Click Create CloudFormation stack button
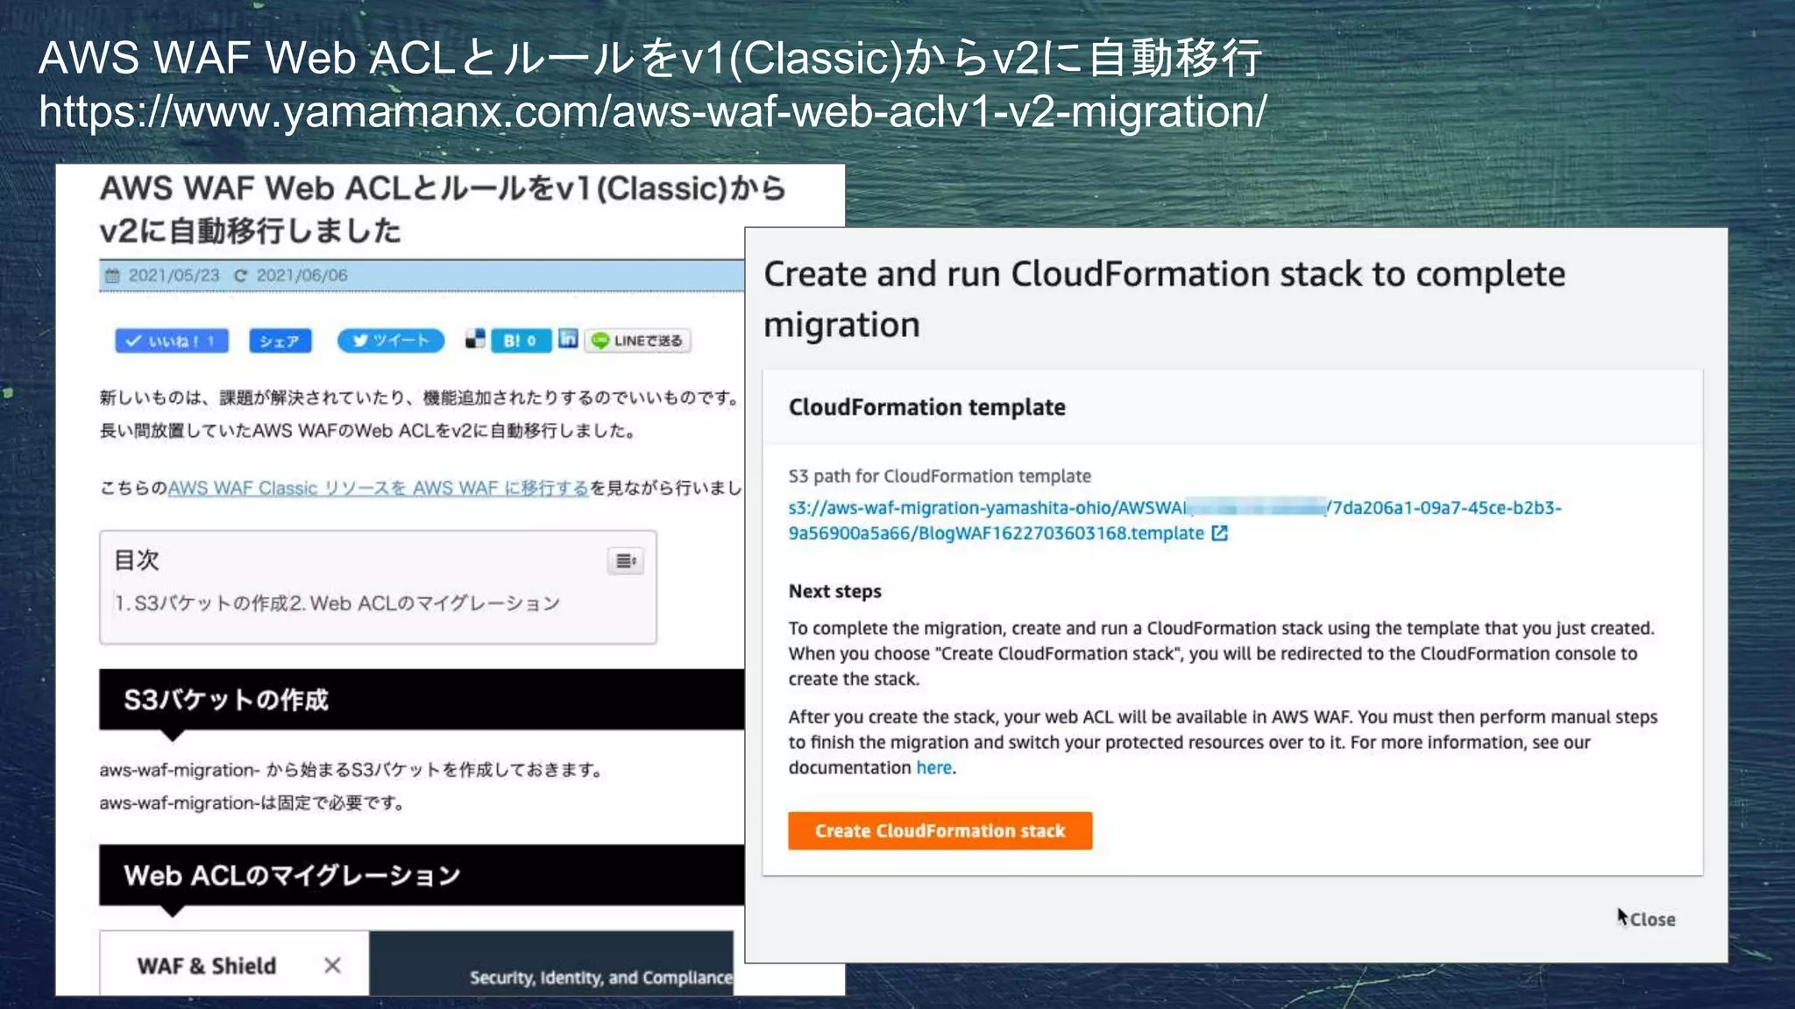The width and height of the screenshot is (1795, 1009). coord(940,830)
